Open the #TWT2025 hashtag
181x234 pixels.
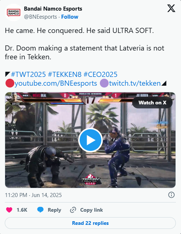(28, 74)
